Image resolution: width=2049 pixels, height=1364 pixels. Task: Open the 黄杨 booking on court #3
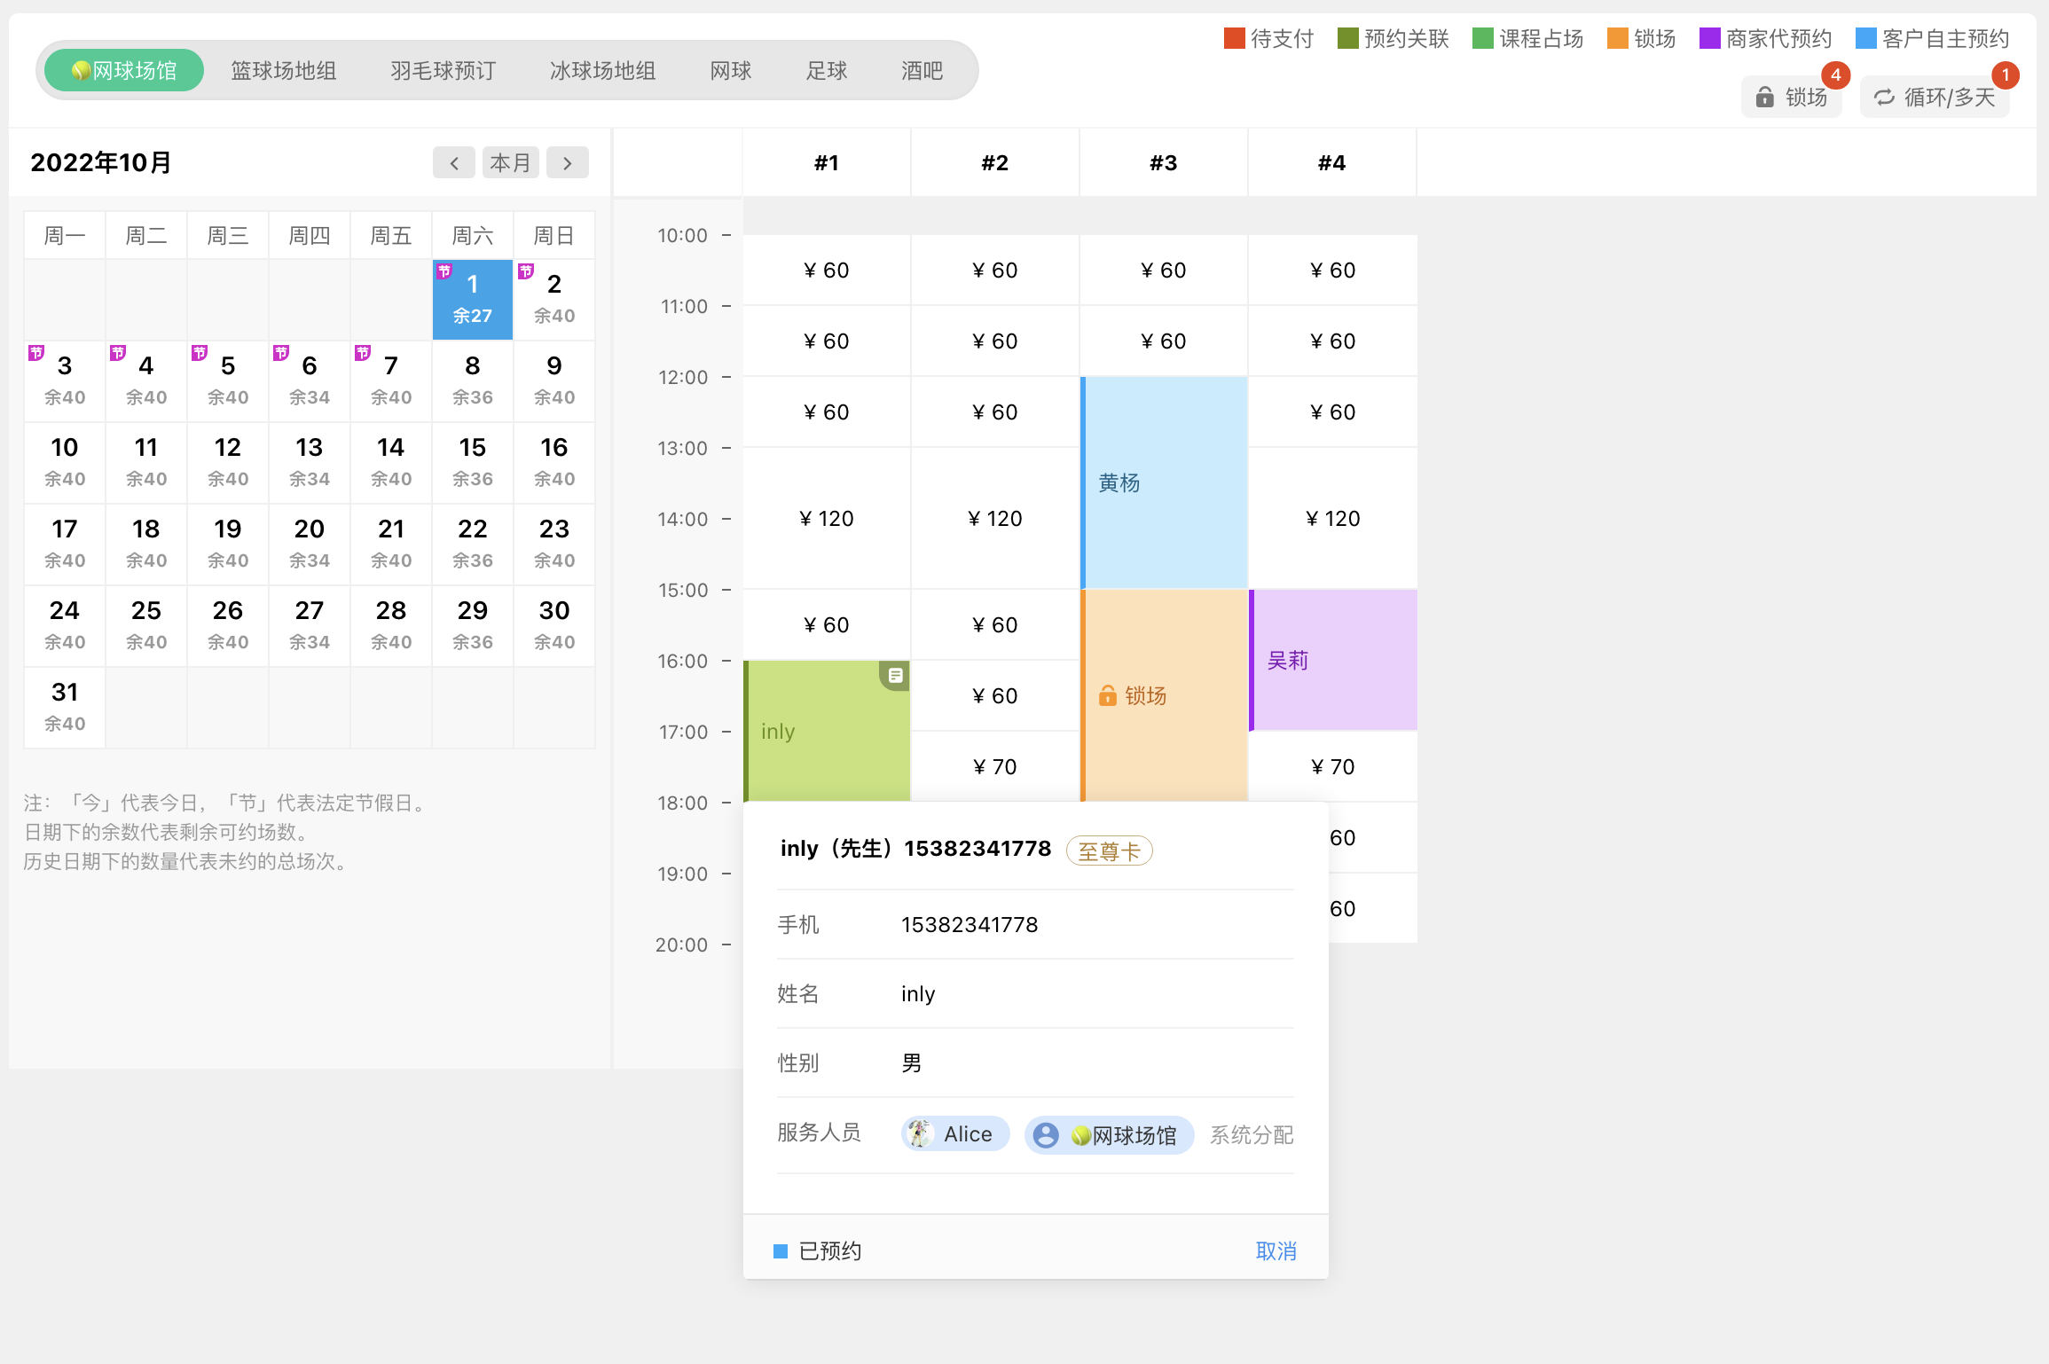click(1164, 483)
